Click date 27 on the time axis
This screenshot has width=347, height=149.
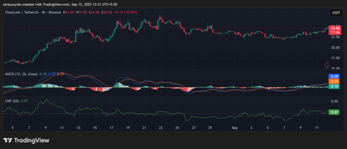click(x=193, y=128)
